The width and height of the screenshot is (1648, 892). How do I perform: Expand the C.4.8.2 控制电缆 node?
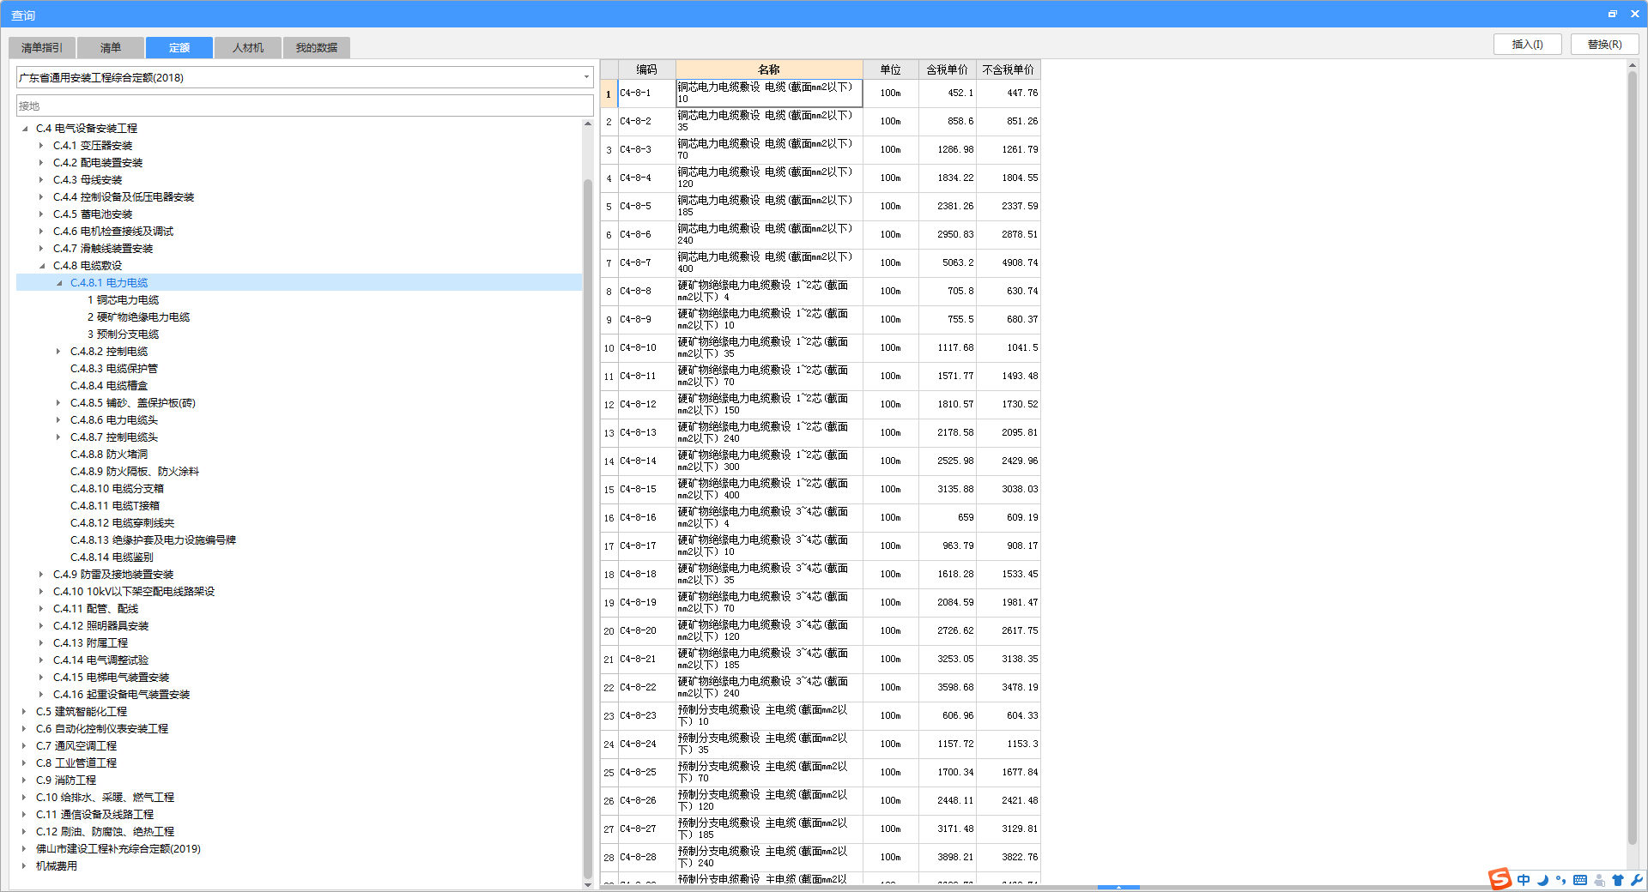pos(58,352)
